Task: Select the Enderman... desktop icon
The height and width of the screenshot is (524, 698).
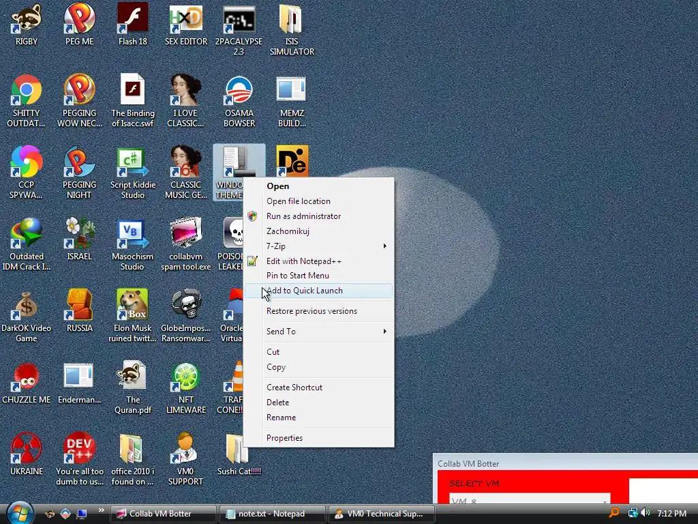Action: [79, 383]
